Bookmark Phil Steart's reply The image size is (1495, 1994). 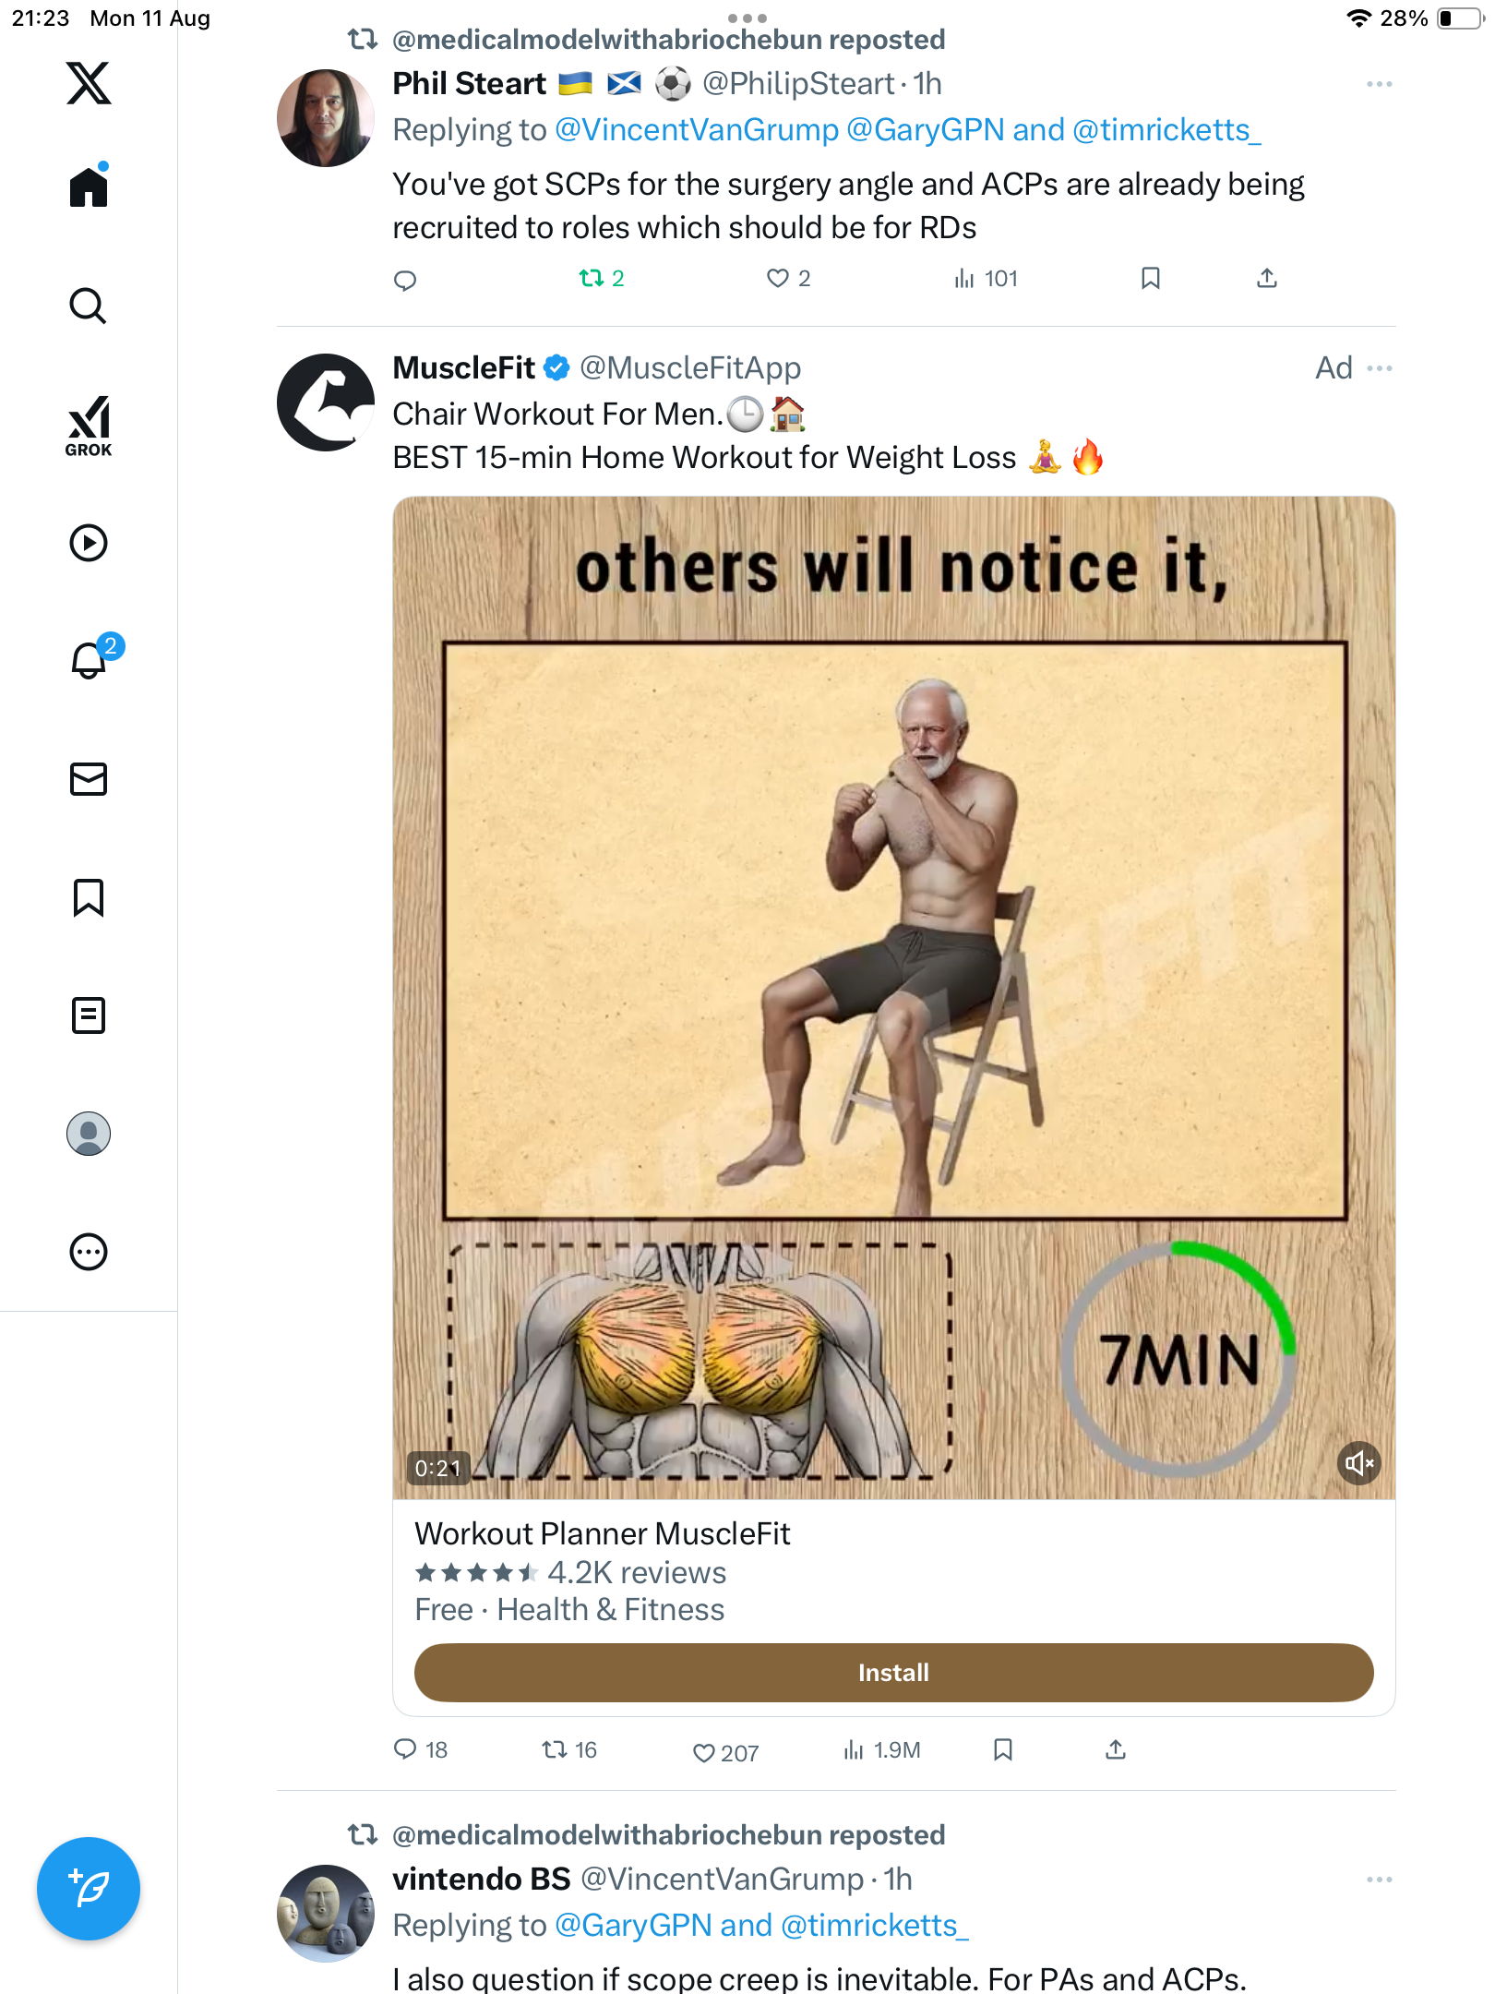click(x=1150, y=278)
